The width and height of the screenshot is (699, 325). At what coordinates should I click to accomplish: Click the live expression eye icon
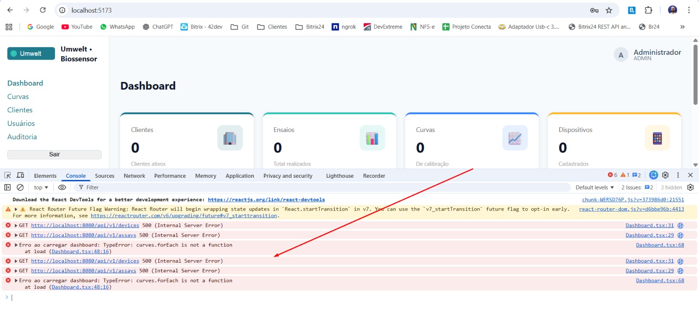pos(62,187)
